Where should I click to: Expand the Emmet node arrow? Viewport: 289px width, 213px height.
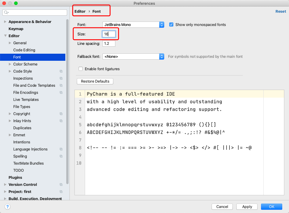[x=10, y=135]
